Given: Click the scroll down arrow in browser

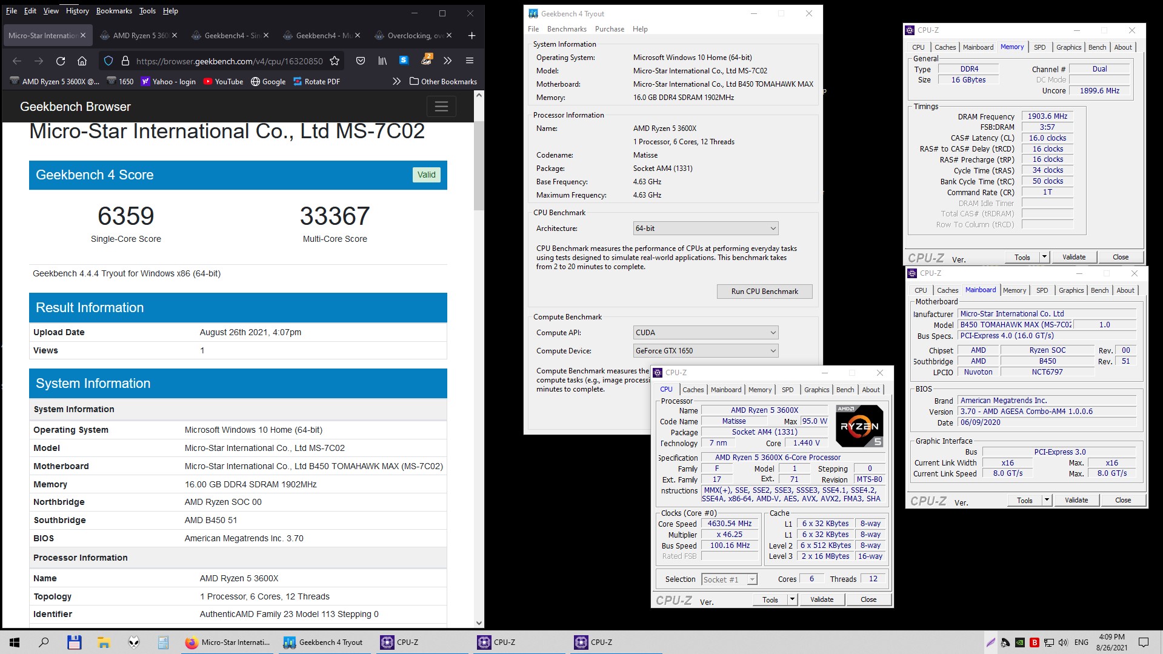Looking at the screenshot, I should tap(479, 622).
